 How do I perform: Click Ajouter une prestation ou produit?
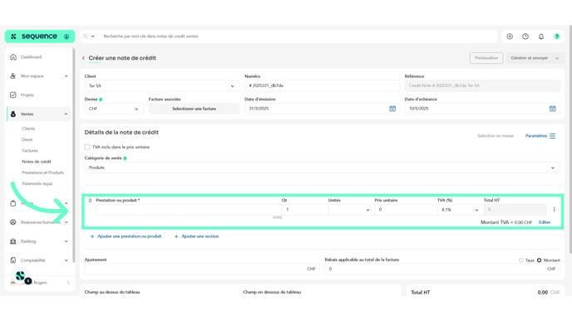pyautogui.click(x=126, y=236)
